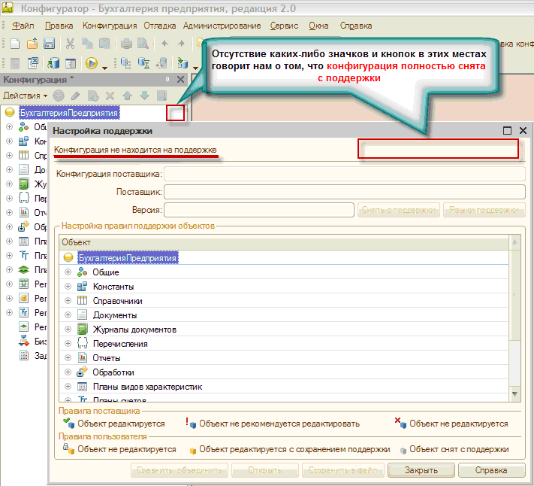
Task: Start debugging with the yellow play icon
Action: coord(92,64)
